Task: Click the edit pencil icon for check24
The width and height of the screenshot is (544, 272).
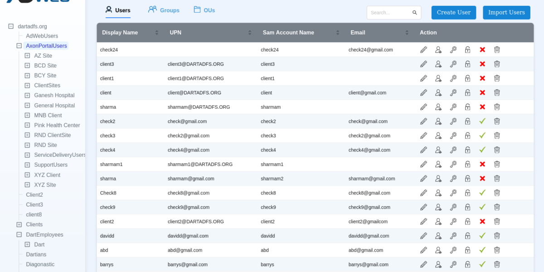Action: click(423, 50)
